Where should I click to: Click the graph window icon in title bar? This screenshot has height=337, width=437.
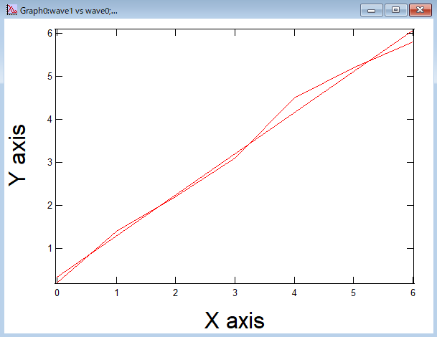pyautogui.click(x=11, y=10)
